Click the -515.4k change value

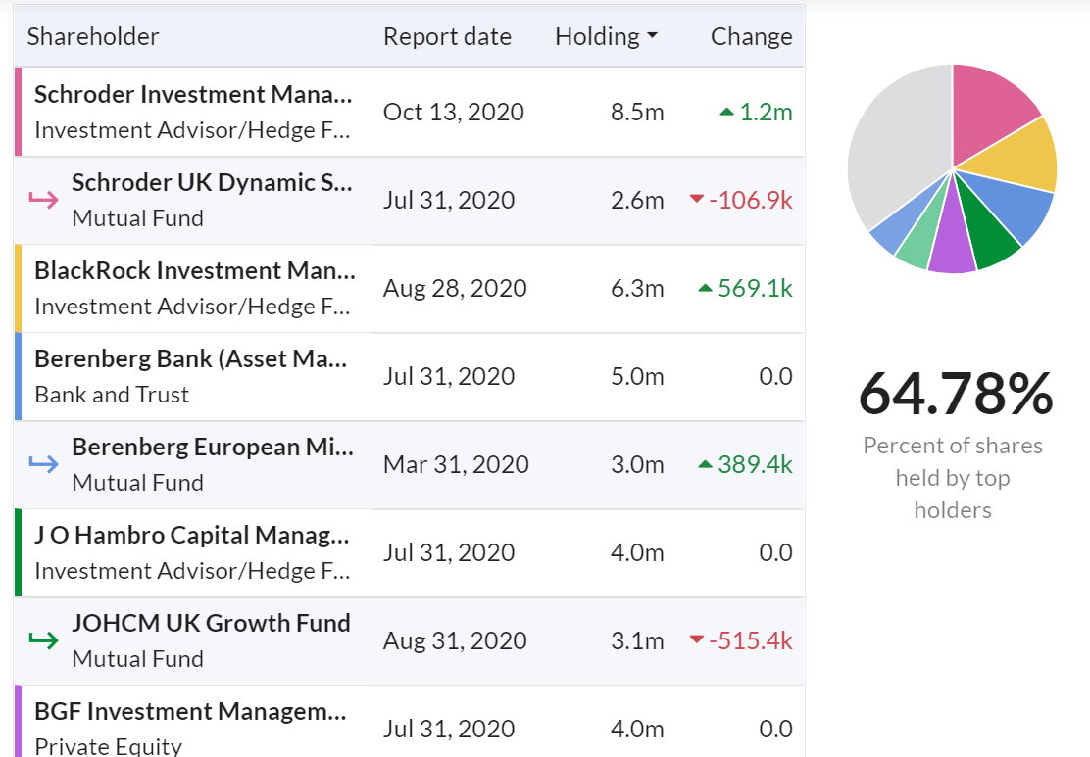click(751, 641)
